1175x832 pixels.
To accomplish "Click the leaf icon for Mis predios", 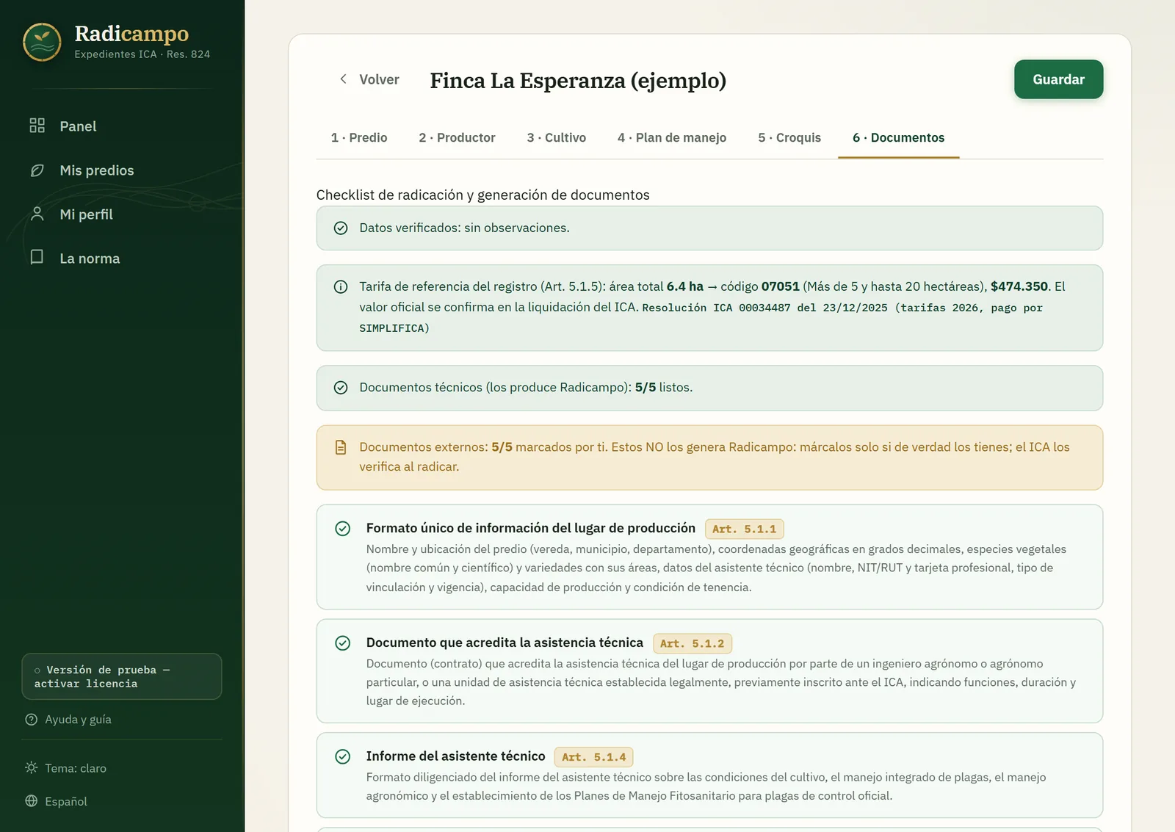I will tap(37, 170).
